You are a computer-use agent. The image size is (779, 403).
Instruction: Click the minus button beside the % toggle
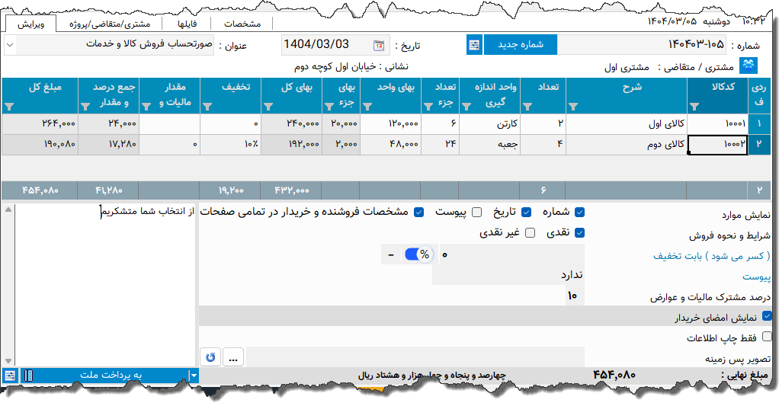392,254
